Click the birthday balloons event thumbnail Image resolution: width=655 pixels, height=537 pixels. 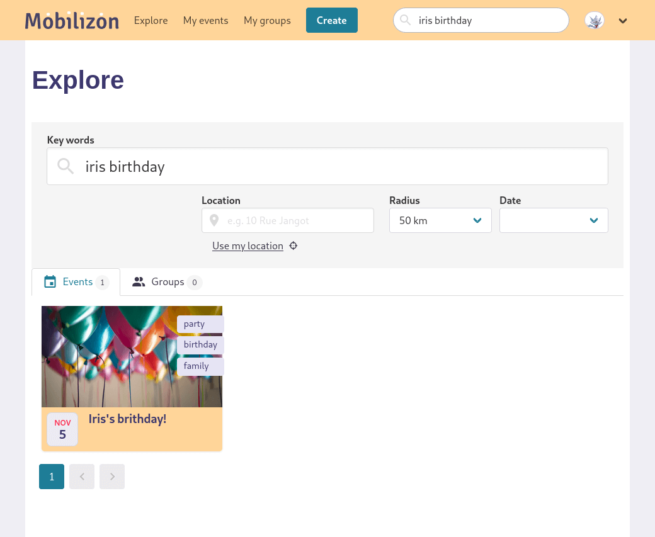pyautogui.click(x=108, y=356)
